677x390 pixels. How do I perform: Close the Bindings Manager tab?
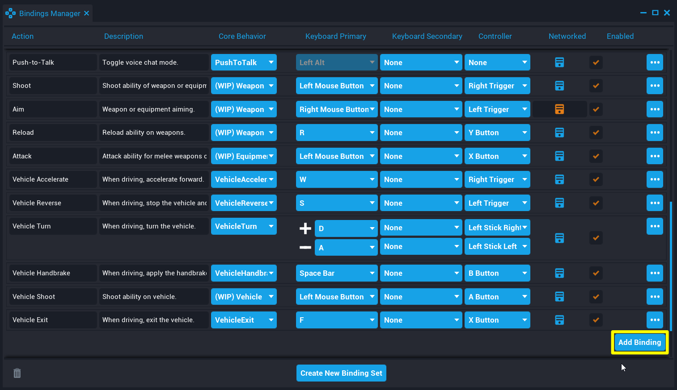[87, 13]
